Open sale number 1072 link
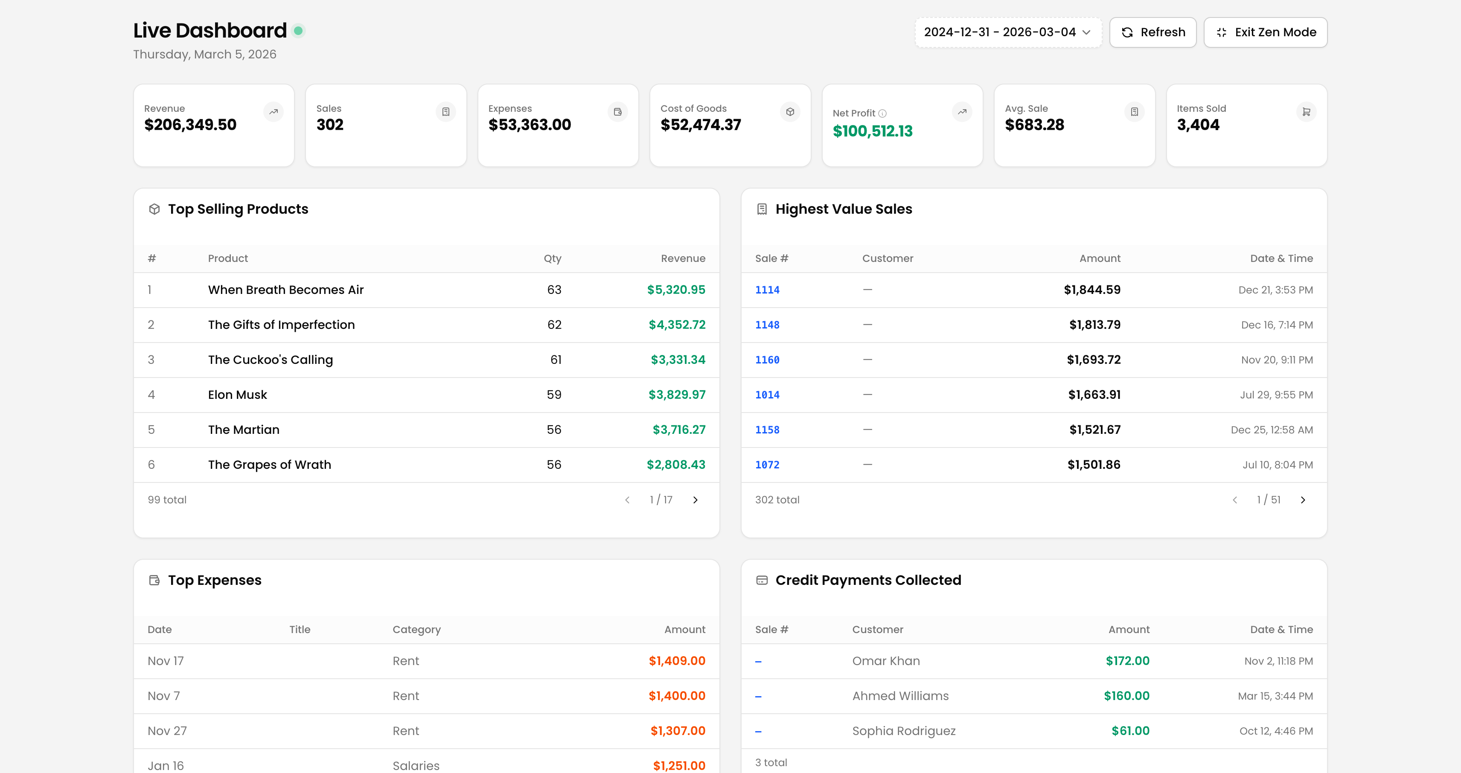This screenshot has width=1461, height=773. point(767,465)
